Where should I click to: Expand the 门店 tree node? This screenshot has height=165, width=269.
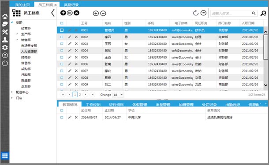(x=12, y=98)
